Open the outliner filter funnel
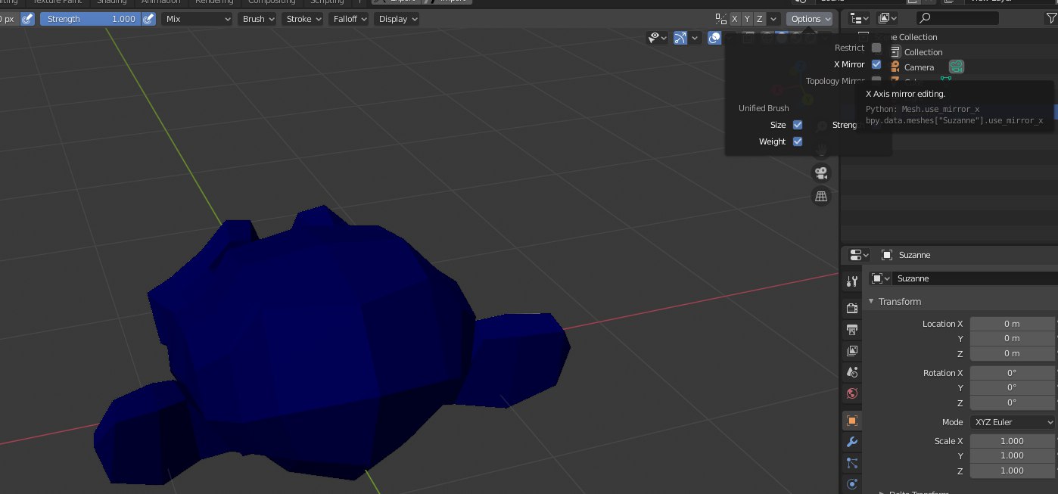This screenshot has height=494, width=1058. pos(1052,18)
